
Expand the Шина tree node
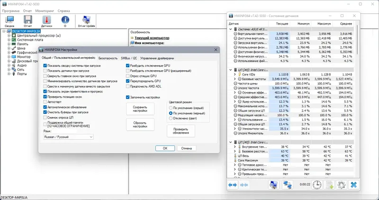click(9, 48)
